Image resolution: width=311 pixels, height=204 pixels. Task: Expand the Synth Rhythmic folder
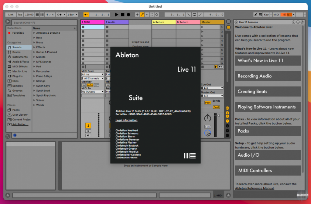34,95
